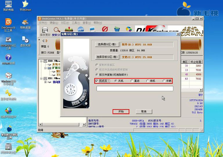The image size is (223, 157).
Task: Launch the 虚拟光驱 desktop icon
Action: click(25, 41)
